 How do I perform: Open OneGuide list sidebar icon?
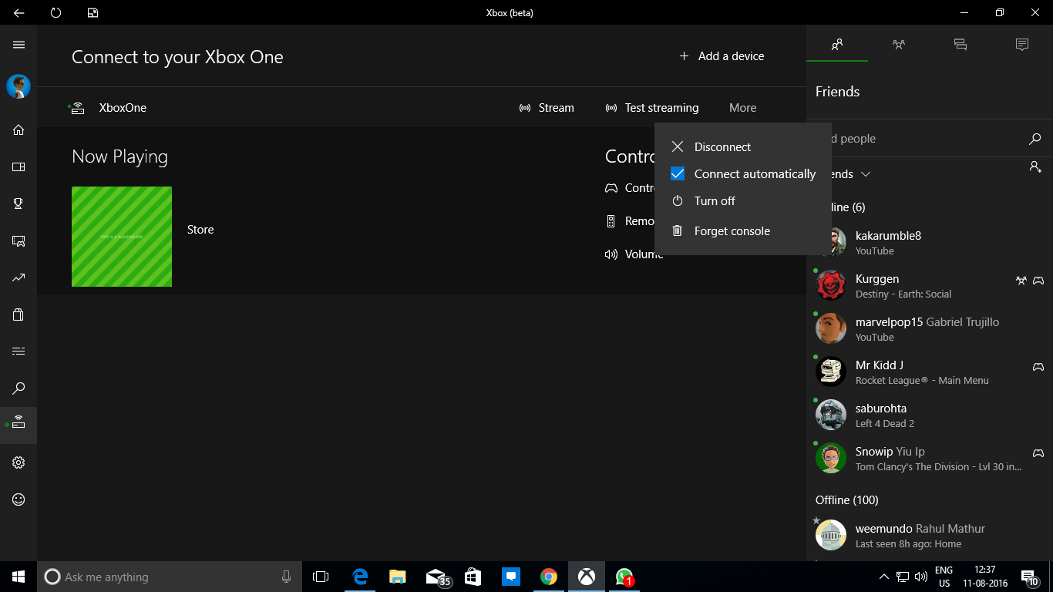[19, 351]
